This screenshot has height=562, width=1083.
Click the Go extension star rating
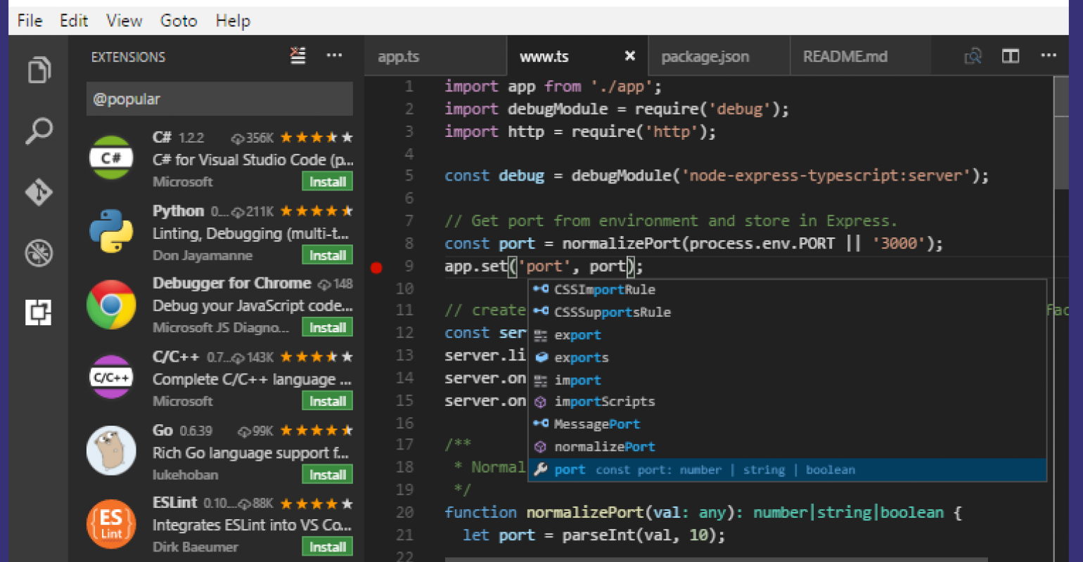[x=316, y=431]
